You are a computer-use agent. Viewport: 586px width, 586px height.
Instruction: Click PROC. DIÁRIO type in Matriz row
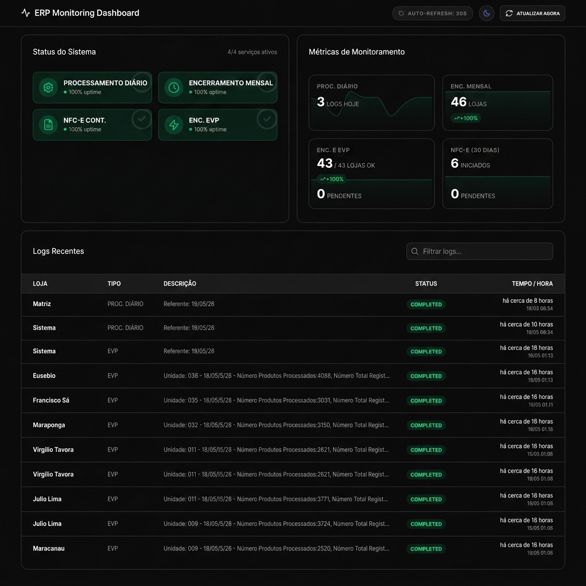pos(125,304)
